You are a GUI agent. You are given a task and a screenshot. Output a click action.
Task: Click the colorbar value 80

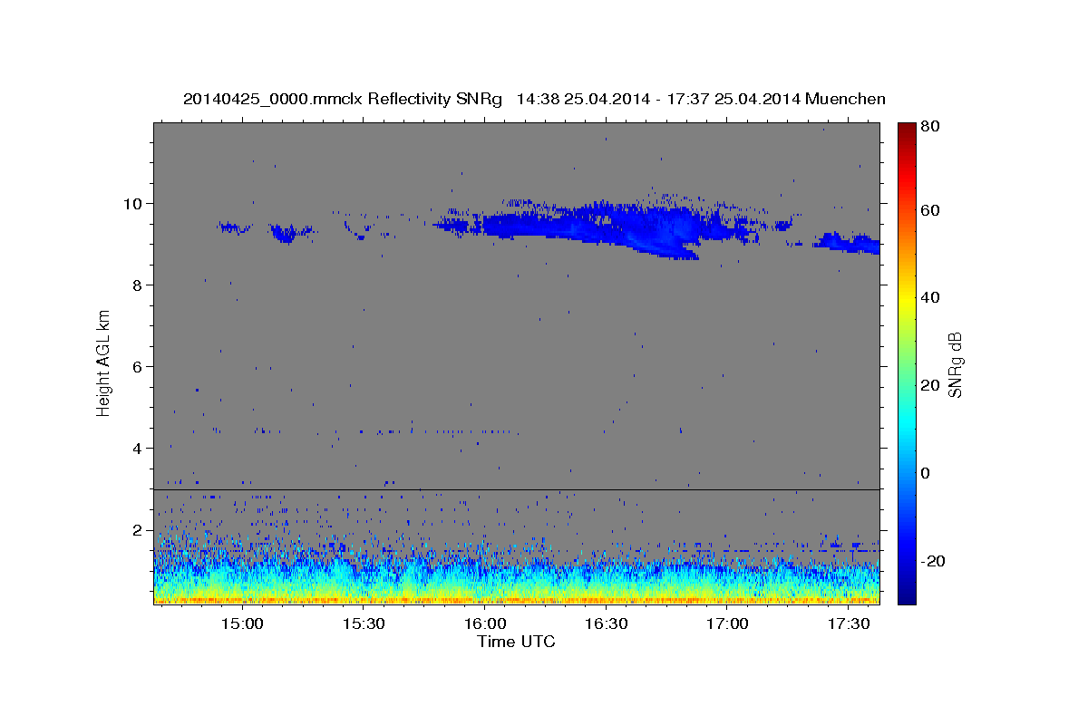932,127
